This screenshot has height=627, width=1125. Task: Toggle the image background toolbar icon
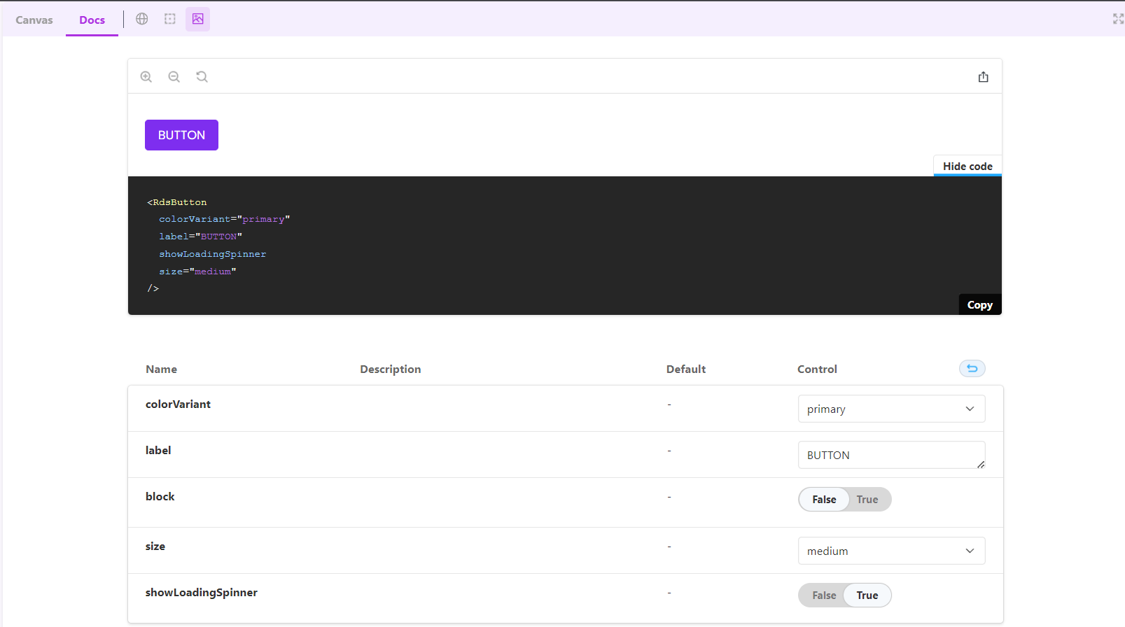[x=198, y=19]
